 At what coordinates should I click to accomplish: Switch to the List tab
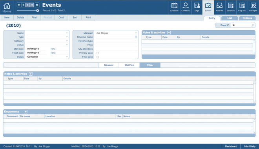click(230, 18)
